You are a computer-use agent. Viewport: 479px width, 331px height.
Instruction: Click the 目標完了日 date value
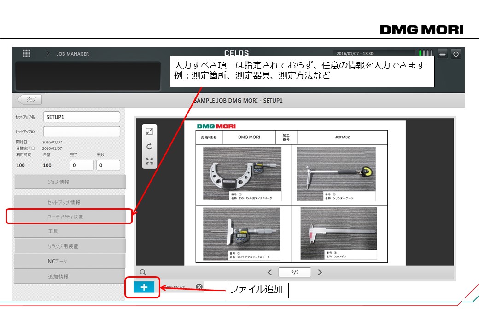(x=52, y=148)
